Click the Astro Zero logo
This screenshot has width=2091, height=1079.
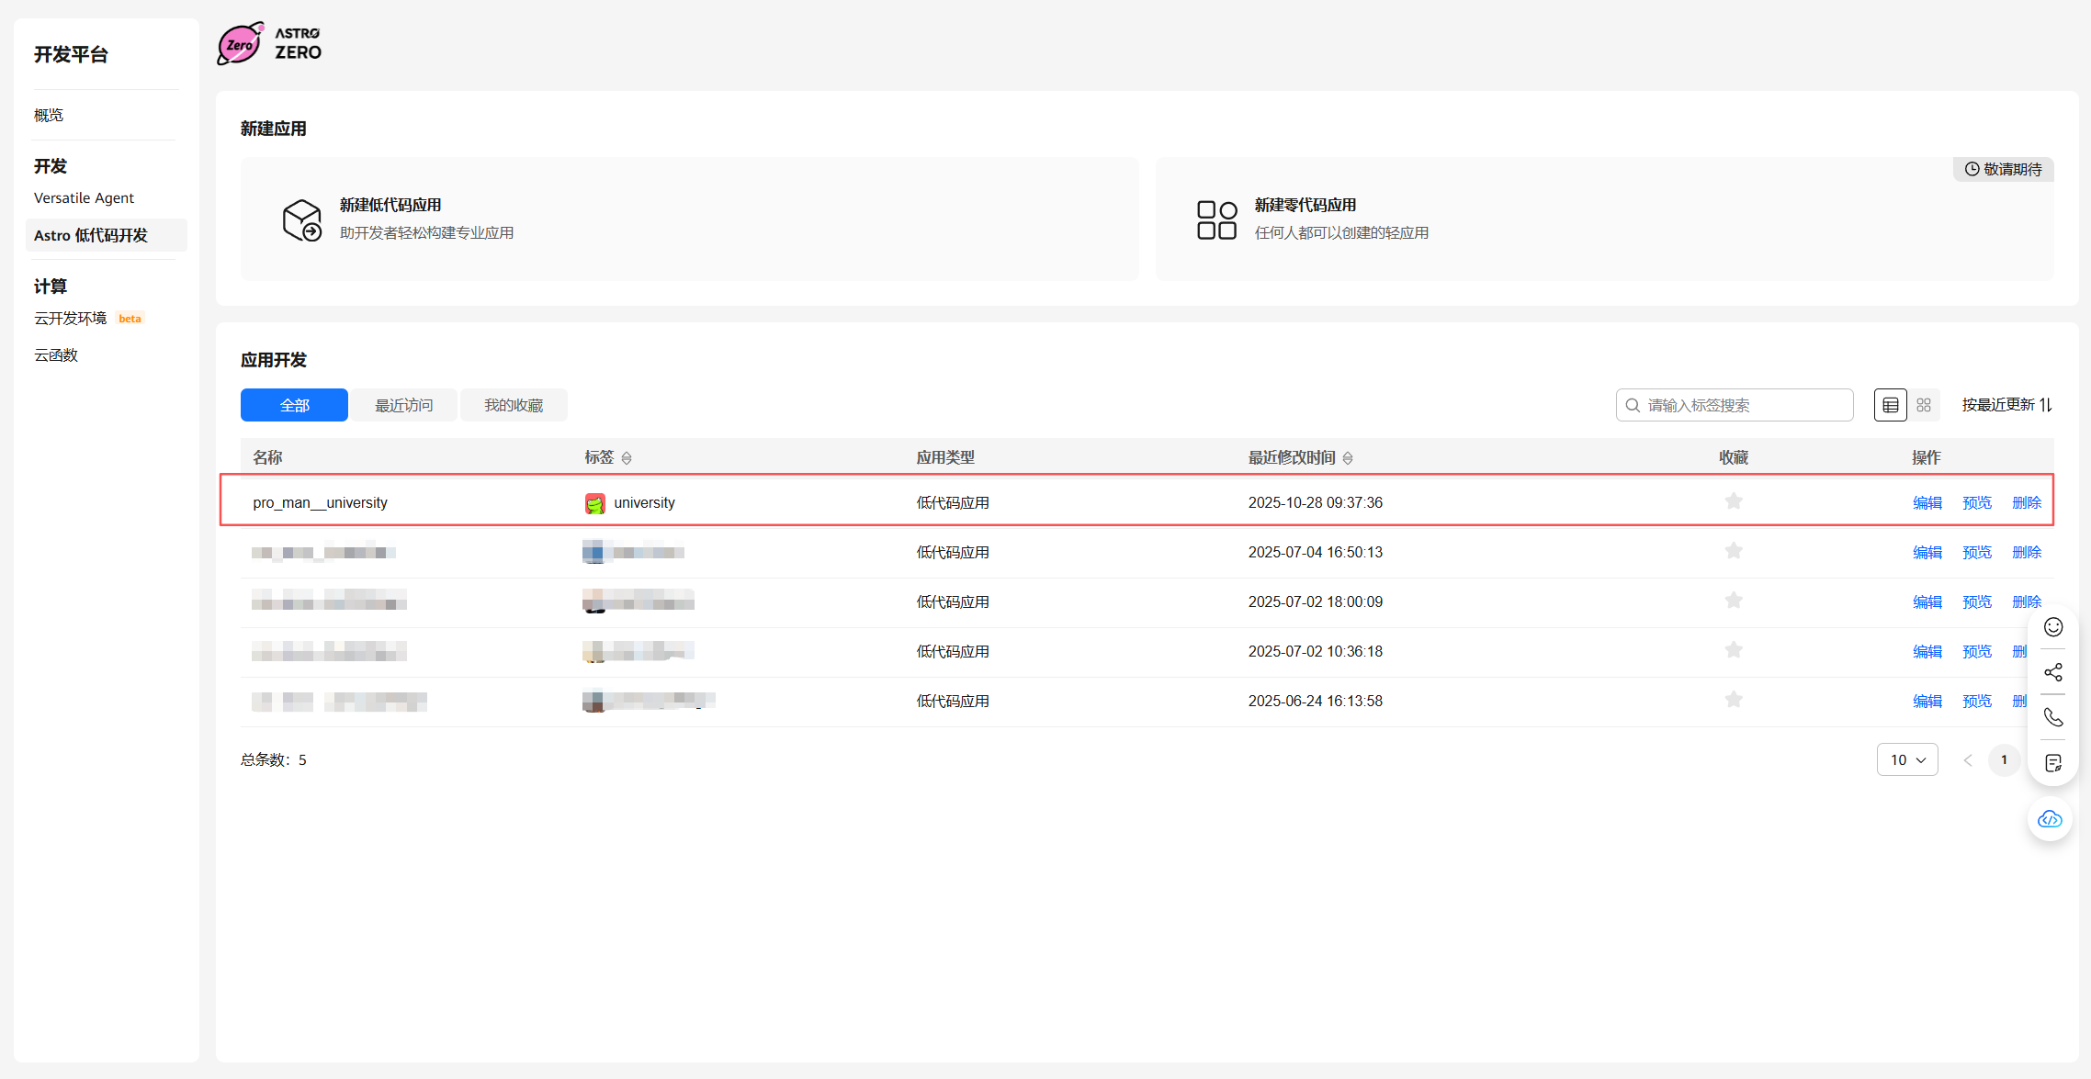(269, 44)
